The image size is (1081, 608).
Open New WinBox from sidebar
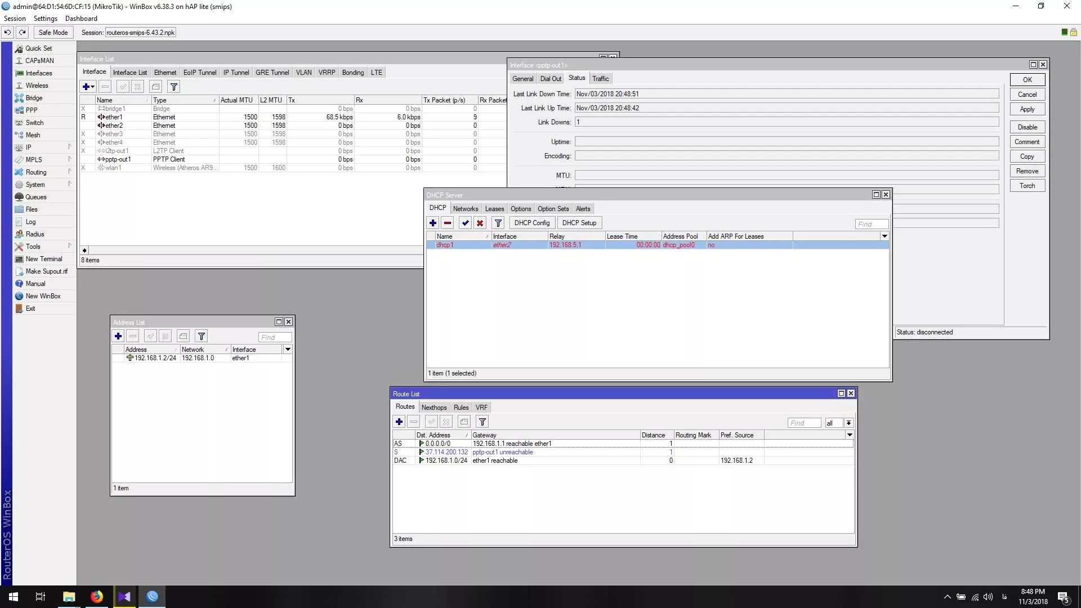tap(43, 296)
